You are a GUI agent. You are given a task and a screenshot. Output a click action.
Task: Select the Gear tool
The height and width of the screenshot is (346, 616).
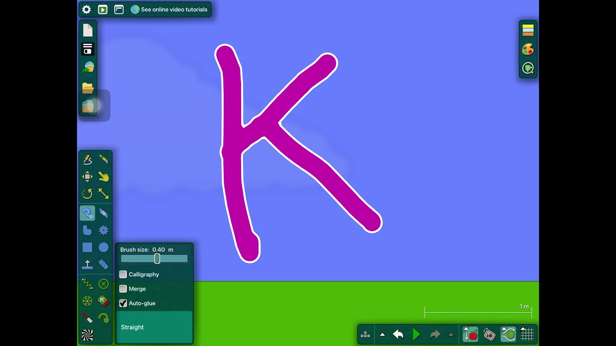point(103,230)
